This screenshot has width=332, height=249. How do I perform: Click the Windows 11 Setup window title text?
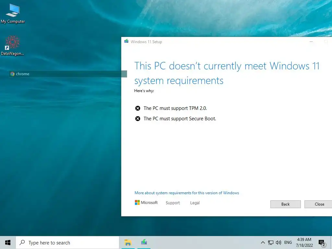[146, 42]
